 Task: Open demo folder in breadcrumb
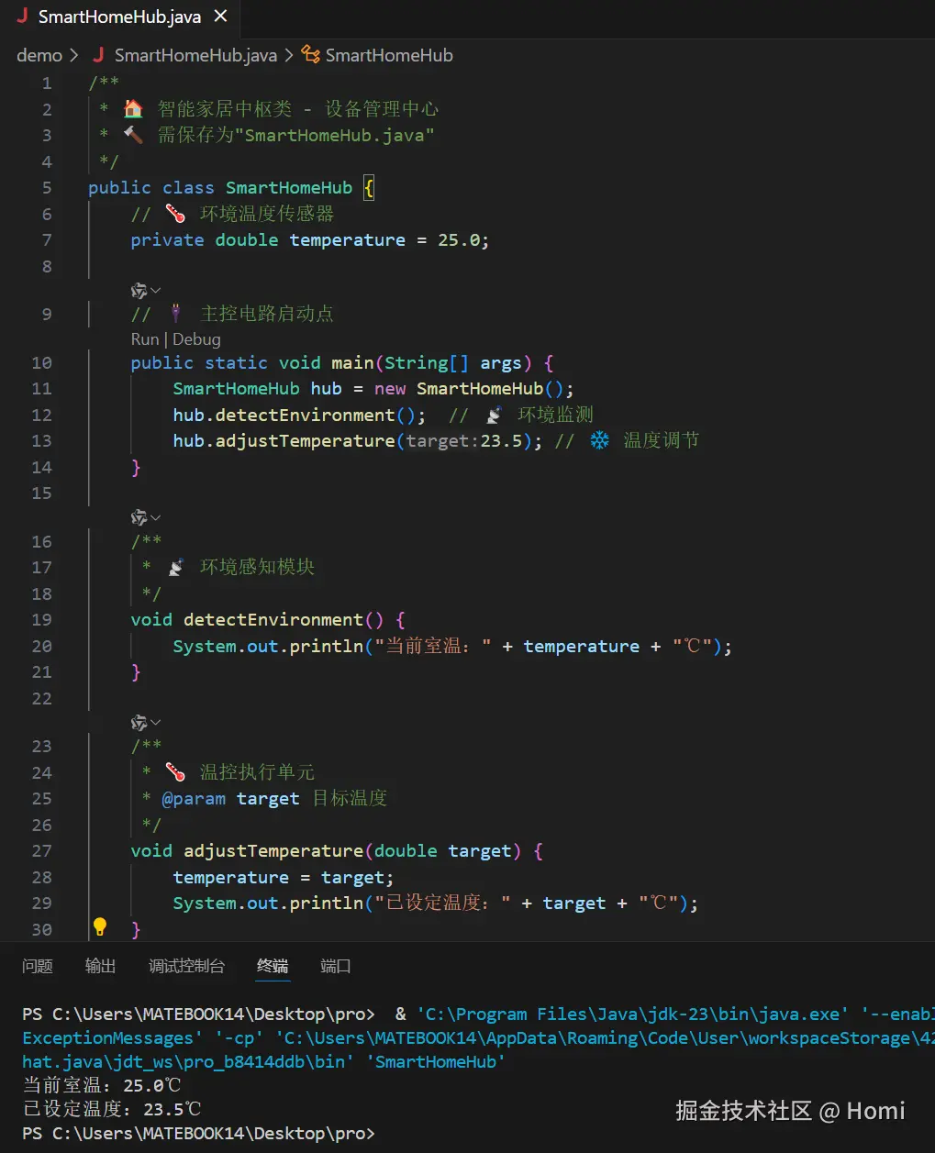(39, 55)
